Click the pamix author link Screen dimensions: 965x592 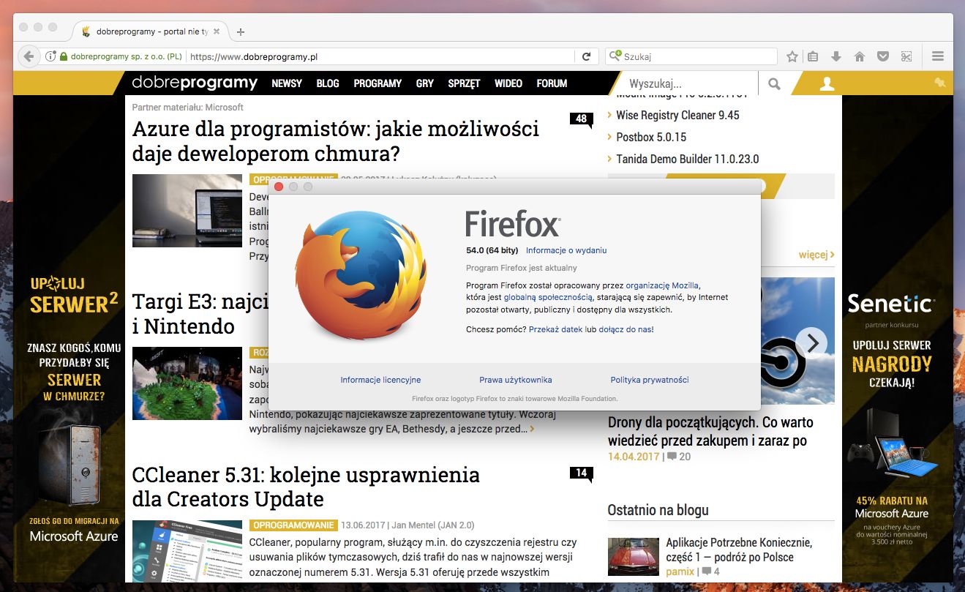pyautogui.click(x=680, y=571)
